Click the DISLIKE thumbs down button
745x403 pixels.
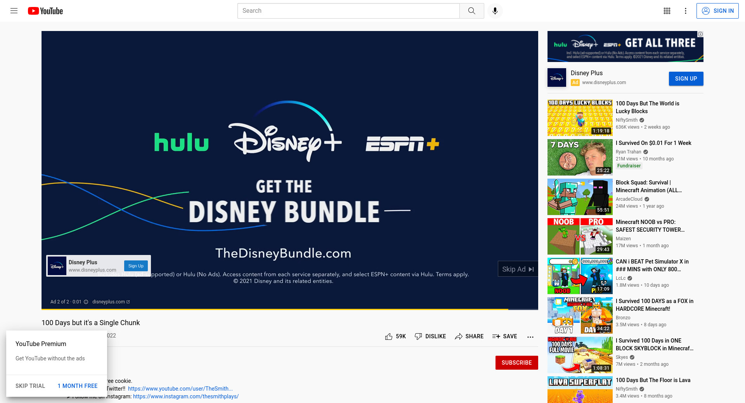click(x=430, y=336)
